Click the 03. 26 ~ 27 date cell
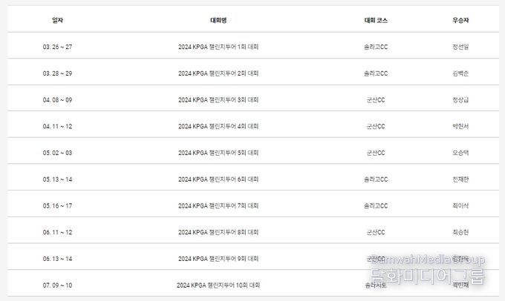The width and height of the screenshot is (505, 301). pos(57,47)
